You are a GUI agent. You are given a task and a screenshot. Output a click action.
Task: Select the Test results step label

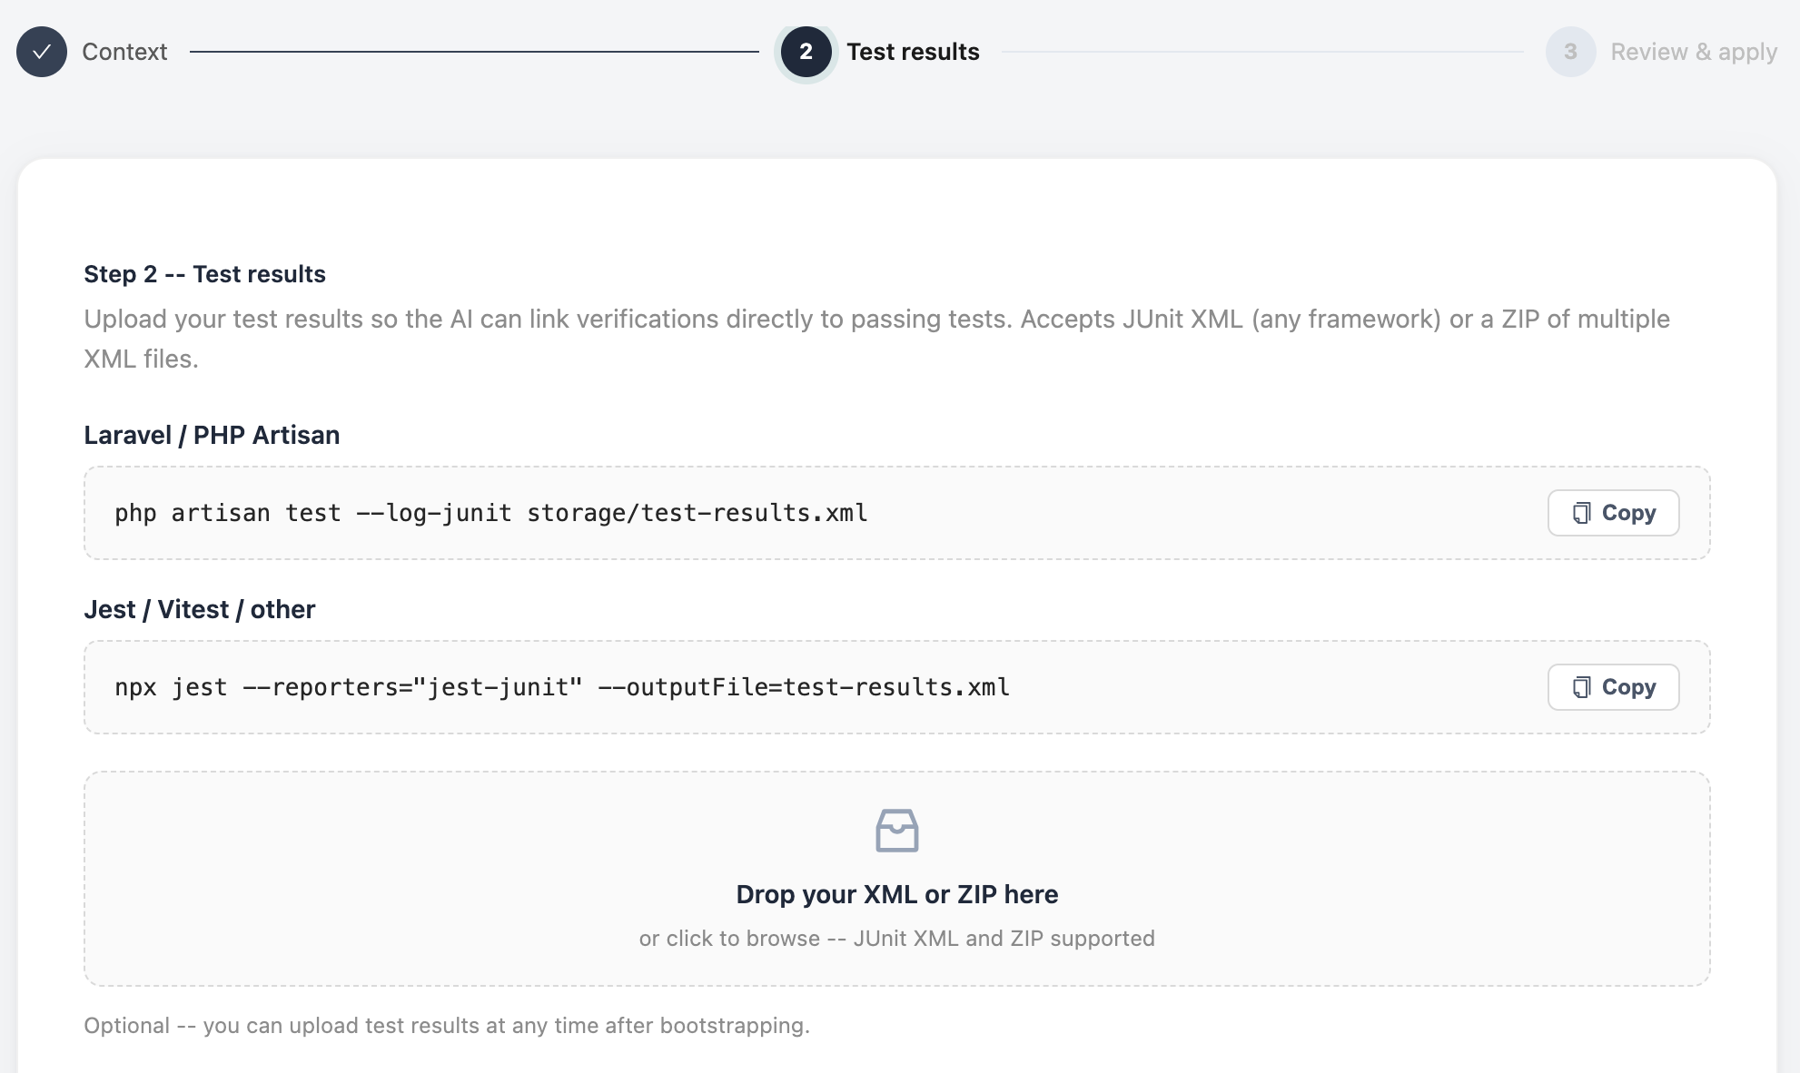click(913, 52)
